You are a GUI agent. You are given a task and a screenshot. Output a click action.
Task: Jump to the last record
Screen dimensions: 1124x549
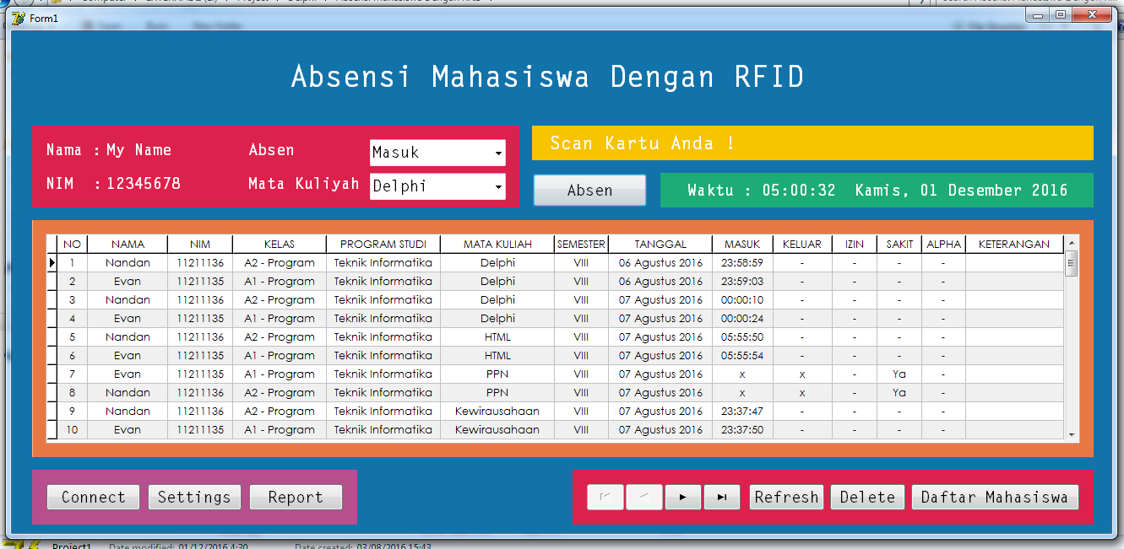pos(721,497)
